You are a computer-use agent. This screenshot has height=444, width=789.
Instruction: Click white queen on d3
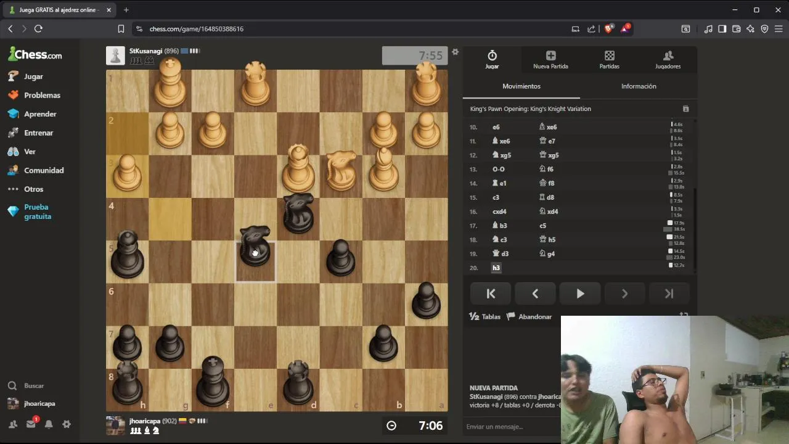(x=298, y=168)
